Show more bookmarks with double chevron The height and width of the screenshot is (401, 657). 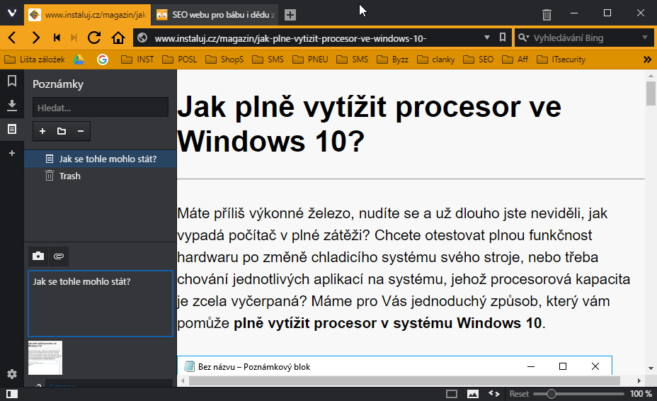(x=647, y=60)
